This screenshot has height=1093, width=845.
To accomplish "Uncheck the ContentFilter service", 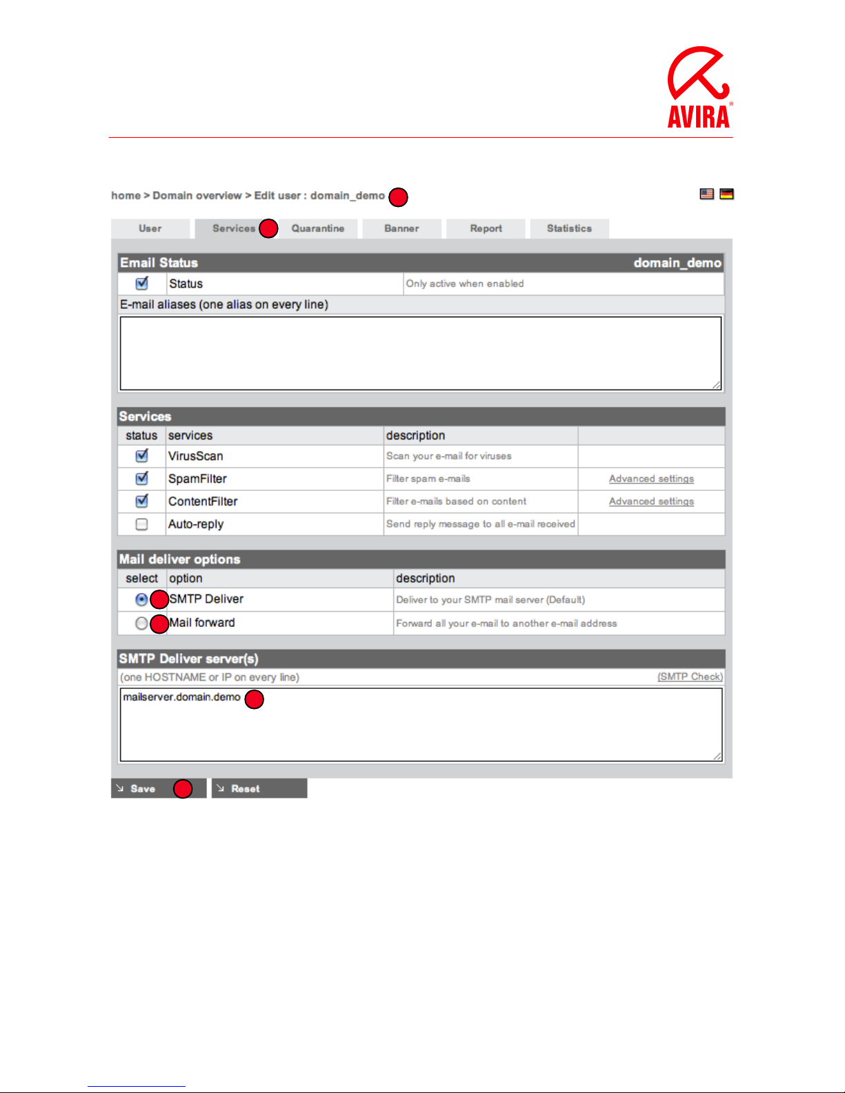I will point(142,501).
